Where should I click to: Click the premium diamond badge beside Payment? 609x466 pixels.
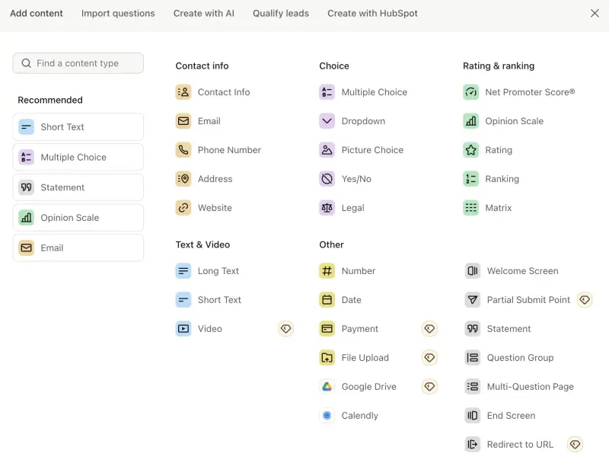[429, 328]
